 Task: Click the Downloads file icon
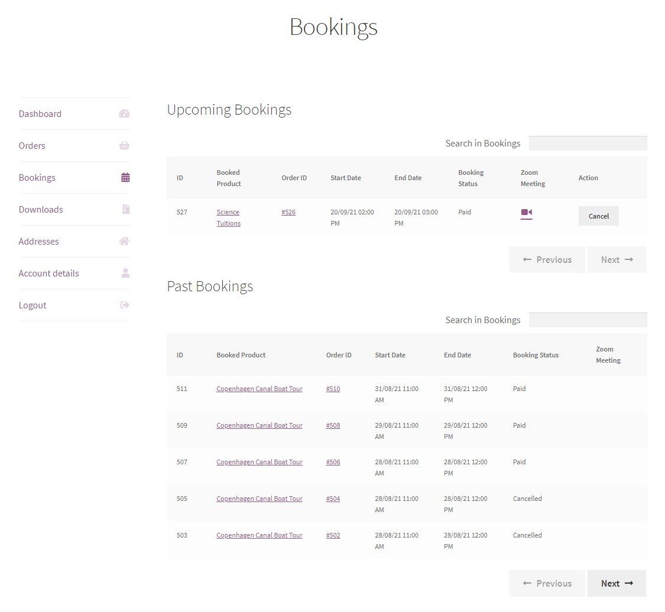coord(125,210)
